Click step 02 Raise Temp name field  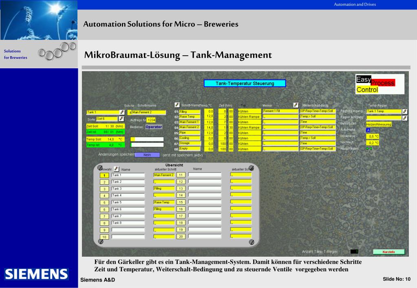tap(190, 117)
